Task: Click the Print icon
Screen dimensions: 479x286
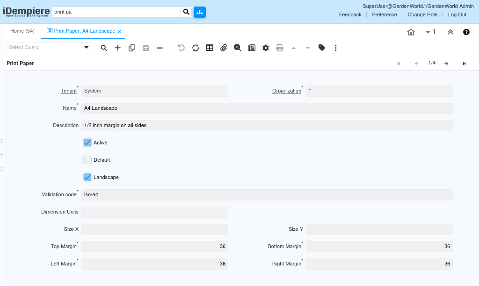Action: (x=280, y=48)
